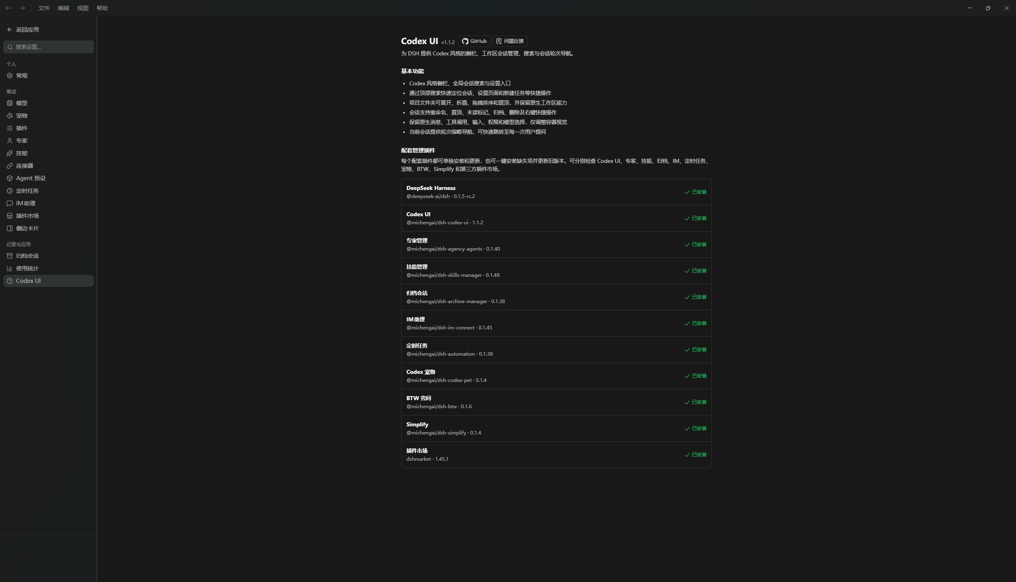Click the search magnifier icon in the sidebar
Image resolution: width=1016 pixels, height=582 pixels.
point(10,47)
